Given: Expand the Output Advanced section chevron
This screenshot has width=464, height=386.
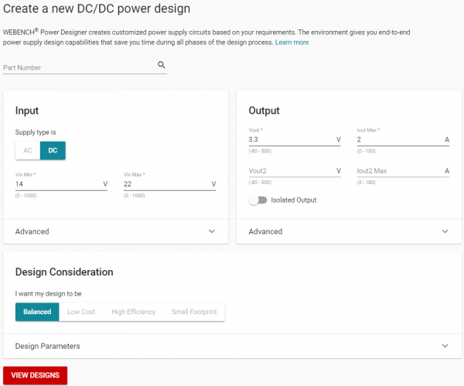Looking at the screenshot, I should click(445, 231).
